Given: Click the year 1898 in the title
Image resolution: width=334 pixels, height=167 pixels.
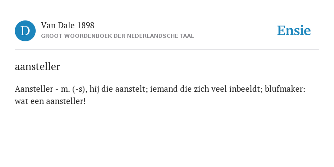Looking at the screenshot, I should pyautogui.click(x=86, y=26).
